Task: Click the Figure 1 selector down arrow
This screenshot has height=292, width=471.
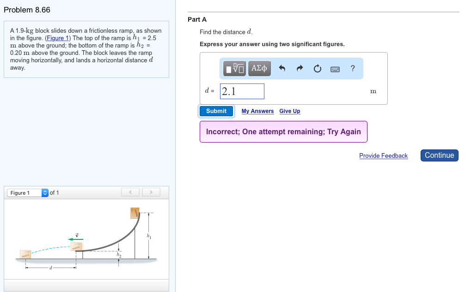Action: (x=45, y=194)
